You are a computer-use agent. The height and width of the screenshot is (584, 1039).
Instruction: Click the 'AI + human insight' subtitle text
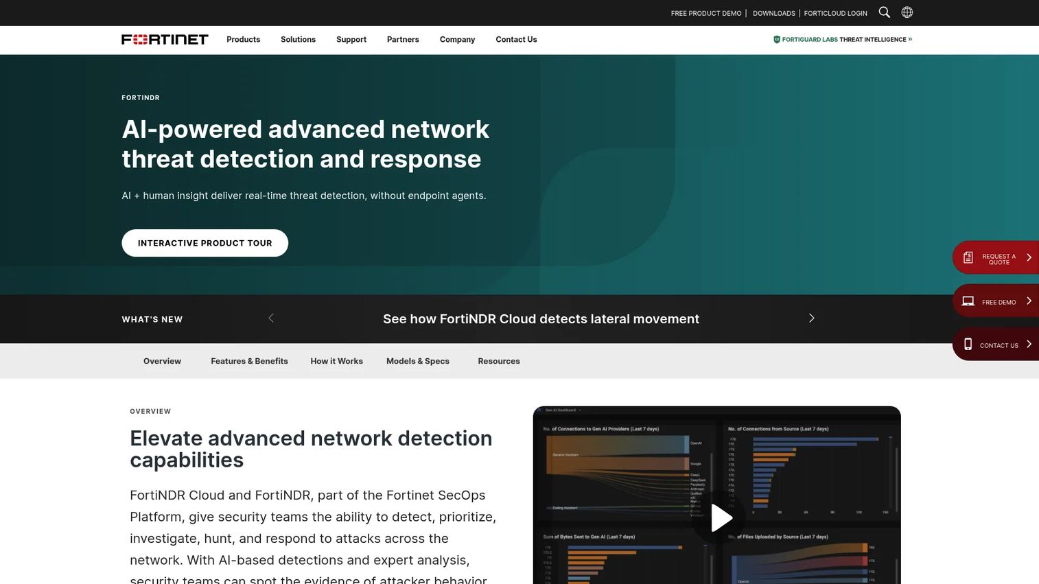[x=304, y=196]
